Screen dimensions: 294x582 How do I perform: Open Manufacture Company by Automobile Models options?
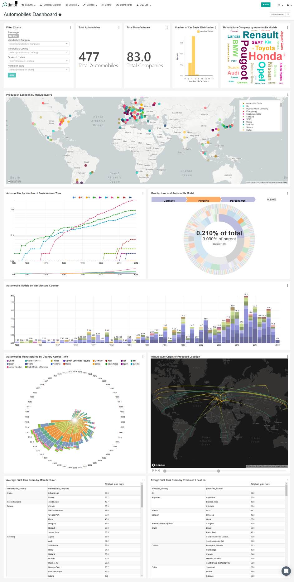[287, 27]
